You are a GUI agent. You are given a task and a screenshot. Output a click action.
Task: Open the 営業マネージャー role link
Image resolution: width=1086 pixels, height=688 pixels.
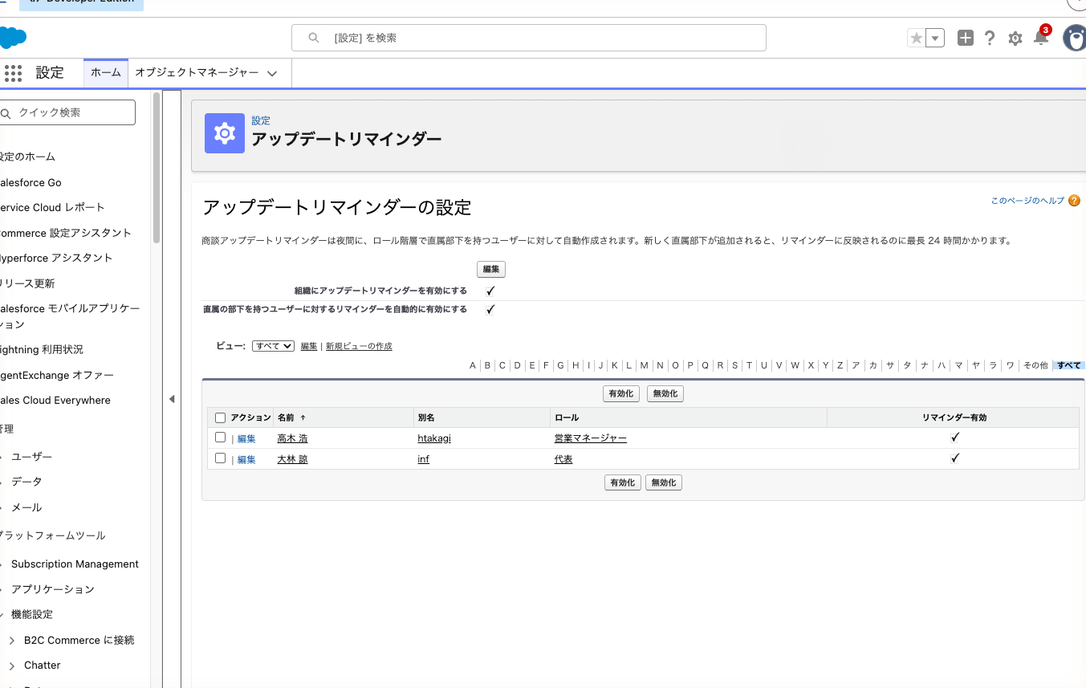tap(591, 438)
